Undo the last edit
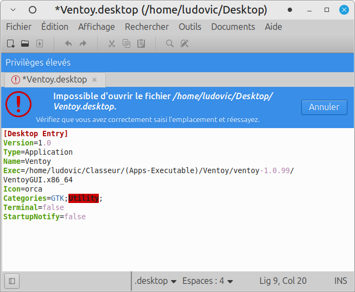 (x=68, y=43)
